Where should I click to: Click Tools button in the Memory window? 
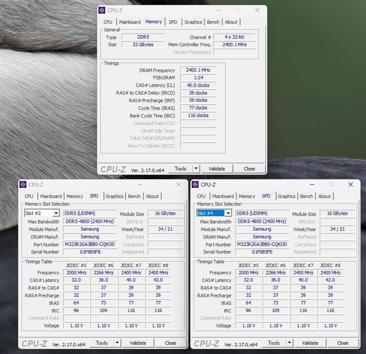[x=181, y=169]
